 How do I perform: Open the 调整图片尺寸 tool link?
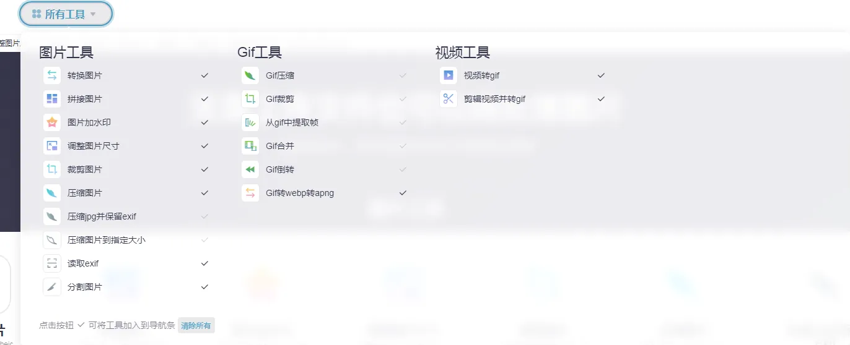(94, 146)
